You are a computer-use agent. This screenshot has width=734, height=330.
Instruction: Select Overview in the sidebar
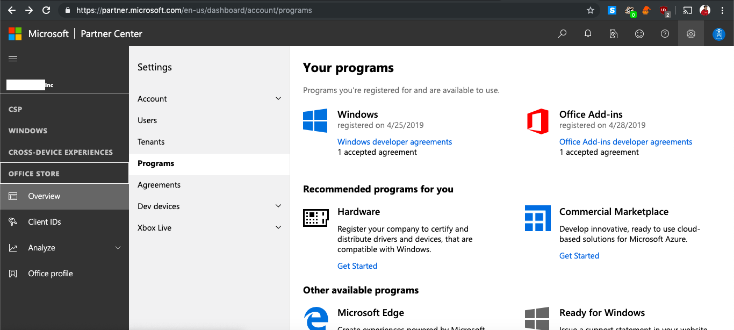64,196
